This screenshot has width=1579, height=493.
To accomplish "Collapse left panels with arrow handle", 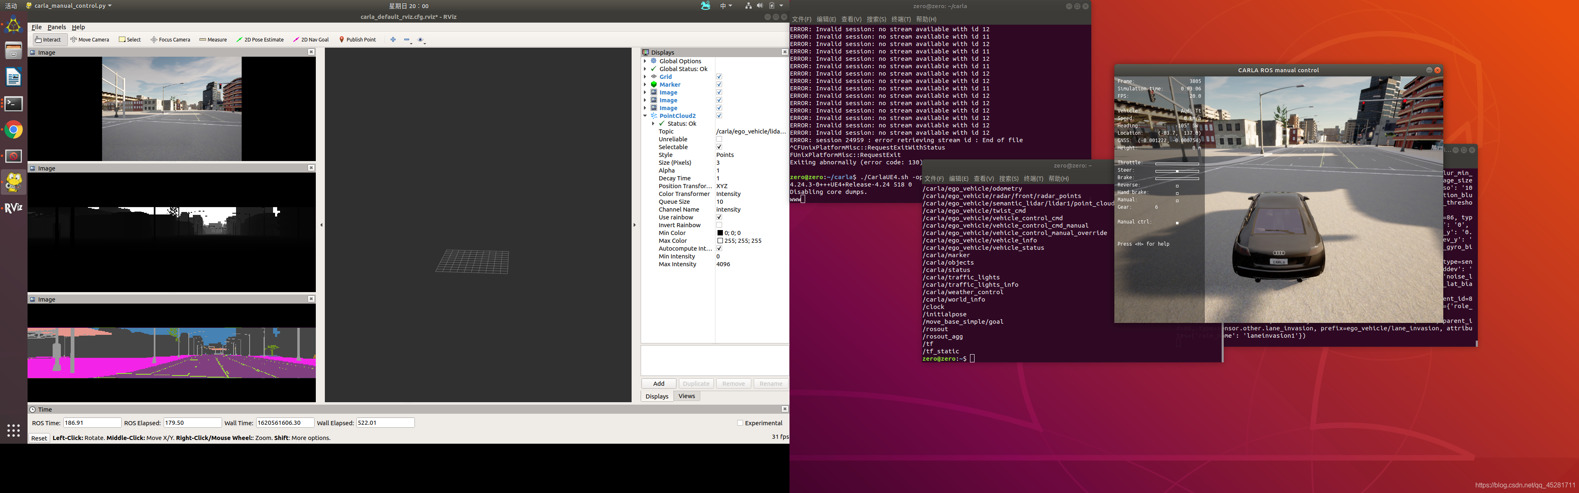I will tap(321, 225).
